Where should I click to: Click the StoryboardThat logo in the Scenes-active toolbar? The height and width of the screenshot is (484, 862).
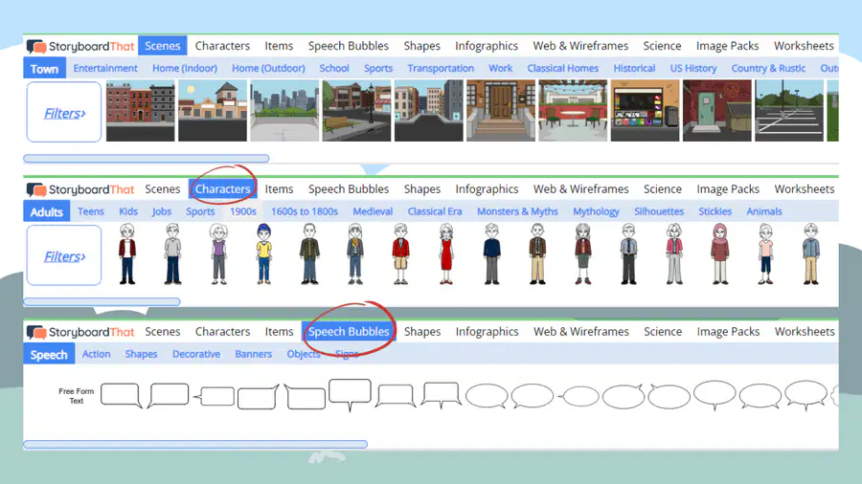click(80, 46)
